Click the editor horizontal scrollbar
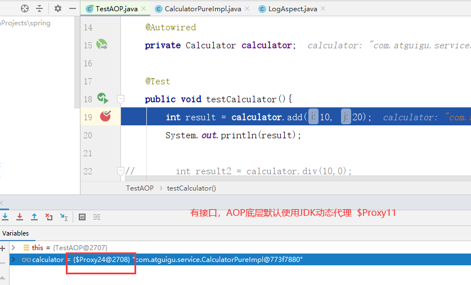 299,178
